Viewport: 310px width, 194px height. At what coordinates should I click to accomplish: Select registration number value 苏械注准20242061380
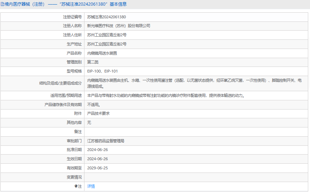click(x=107, y=17)
